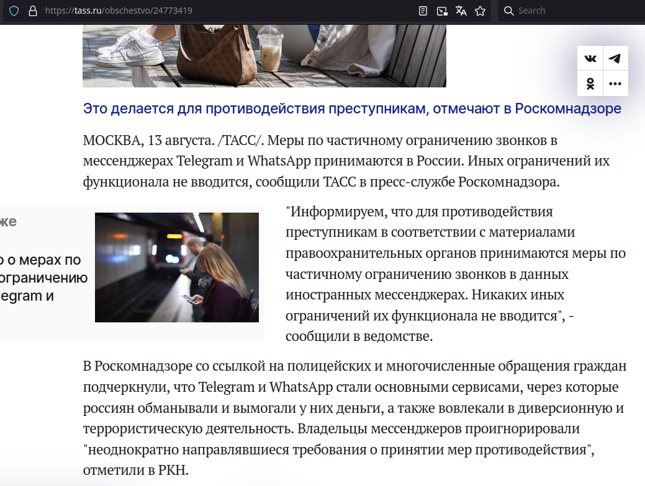The width and height of the screenshot is (645, 486).
Task: Click the top article photo with sneakers
Action: tap(264, 56)
